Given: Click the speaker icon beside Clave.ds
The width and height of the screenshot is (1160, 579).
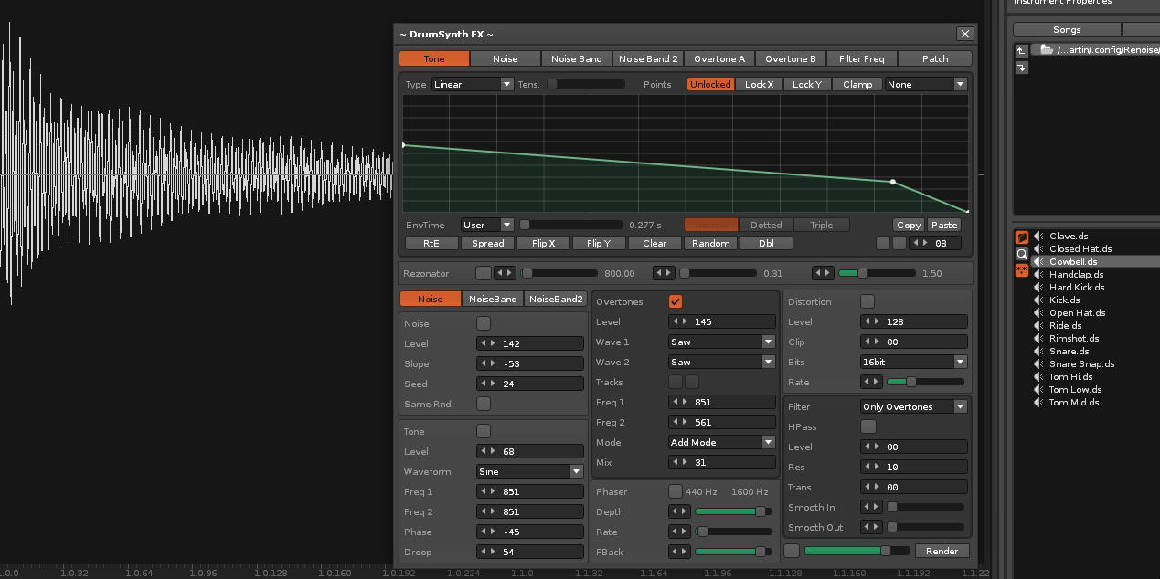Looking at the screenshot, I should pyautogui.click(x=1039, y=237).
